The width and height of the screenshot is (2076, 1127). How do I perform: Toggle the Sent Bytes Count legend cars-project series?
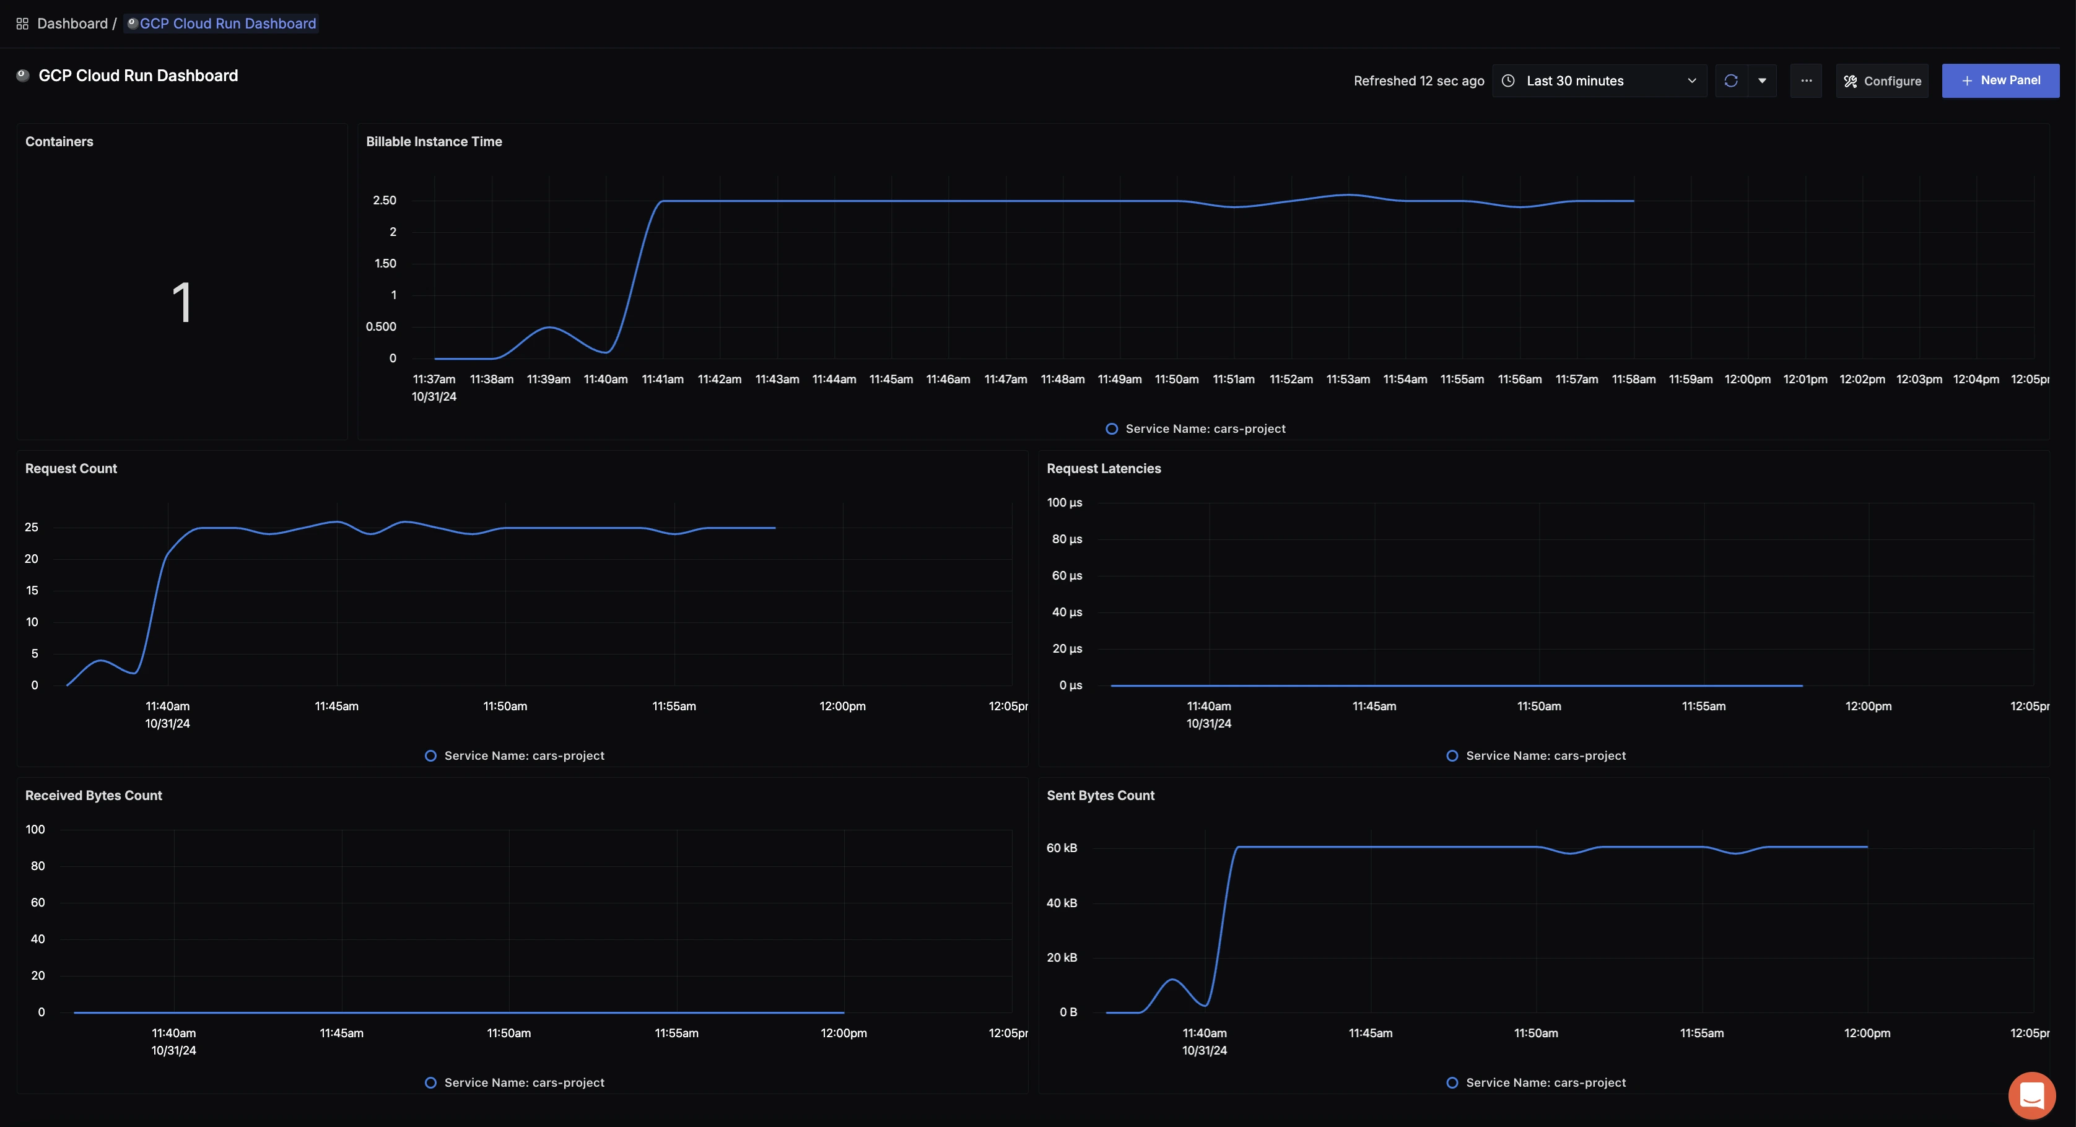coord(1536,1084)
